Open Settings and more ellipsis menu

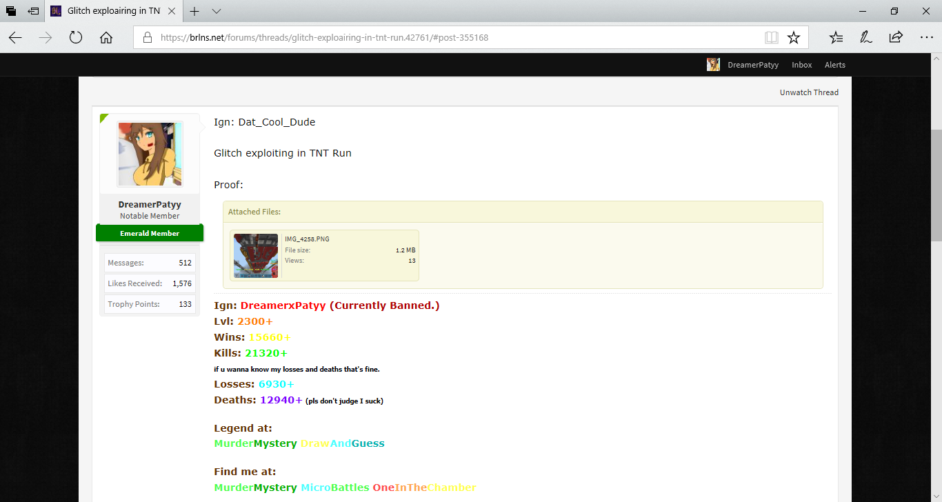926,37
